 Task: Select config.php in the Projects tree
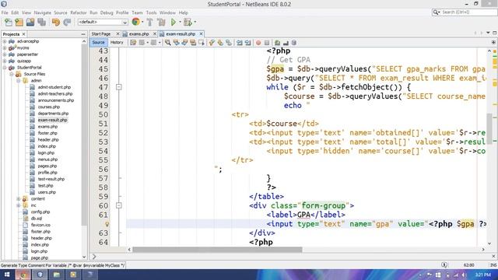pos(40,212)
